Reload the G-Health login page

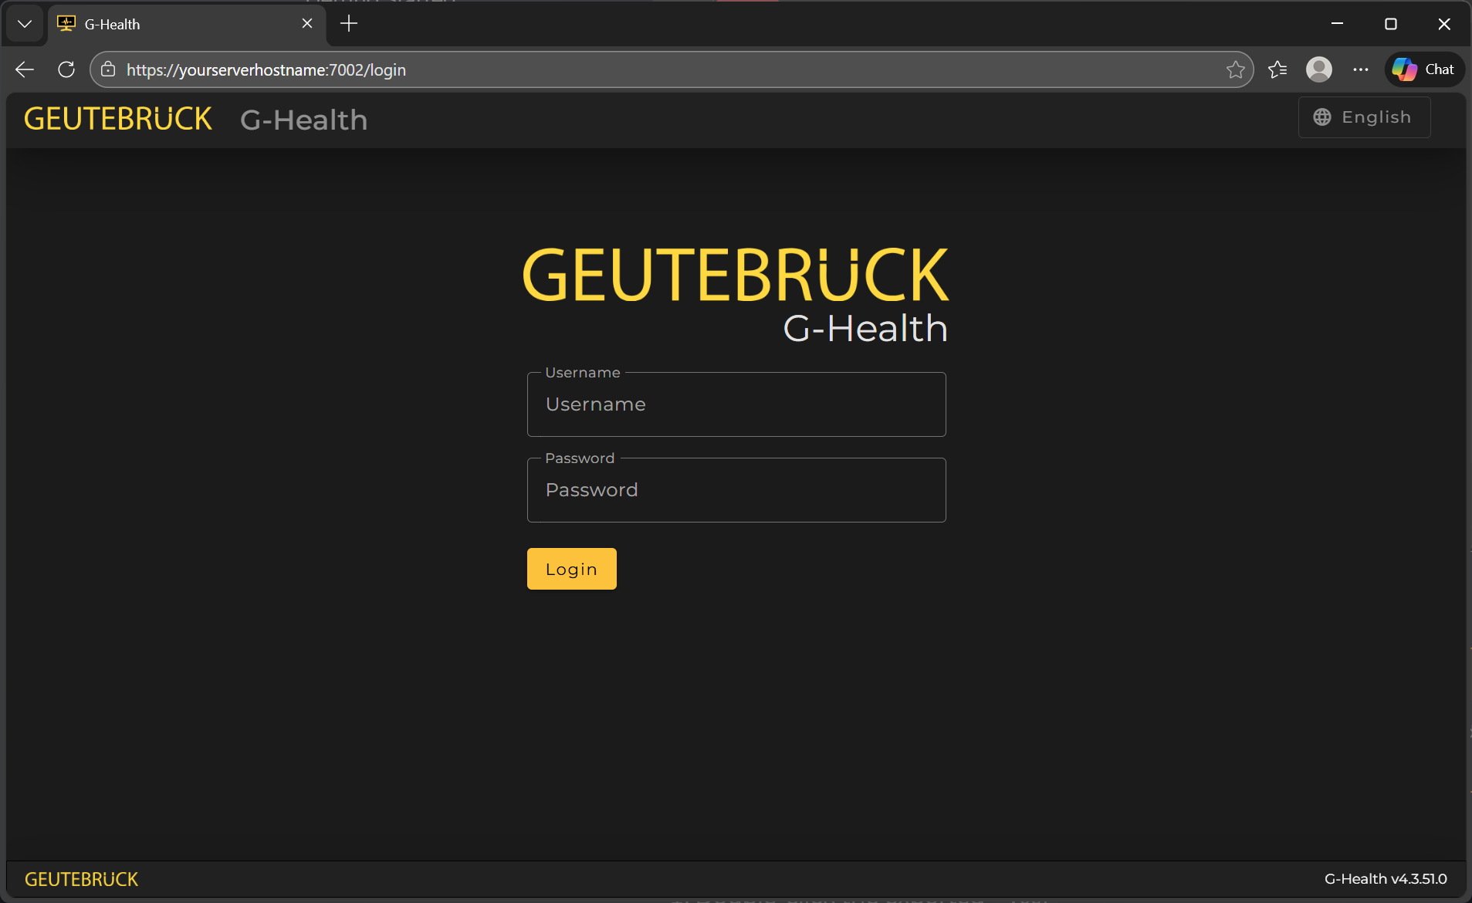[66, 69]
